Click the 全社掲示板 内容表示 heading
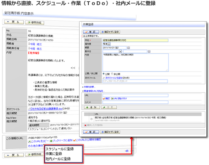 (x=19, y=13)
